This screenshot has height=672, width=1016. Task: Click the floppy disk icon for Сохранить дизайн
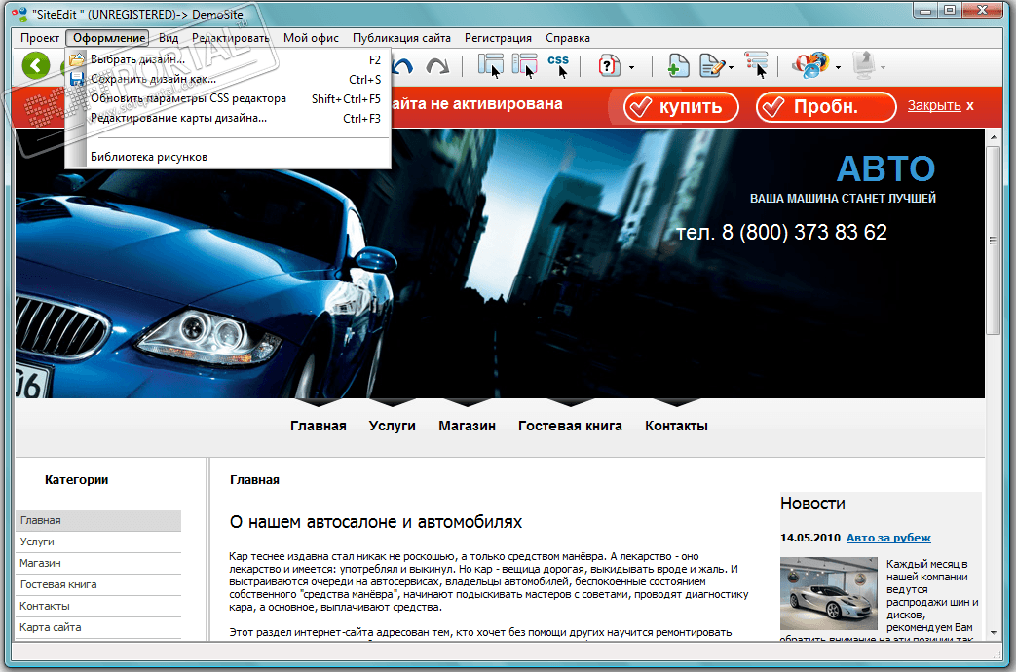coord(77,79)
